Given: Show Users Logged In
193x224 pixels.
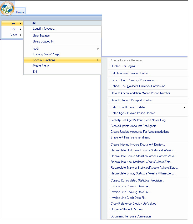Looking at the screenshot, I should point(43,41).
